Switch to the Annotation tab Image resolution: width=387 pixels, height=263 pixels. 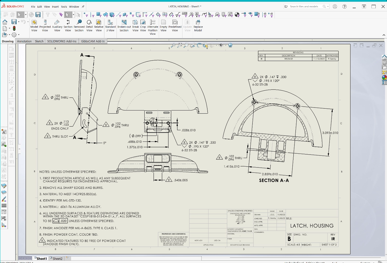point(24,41)
